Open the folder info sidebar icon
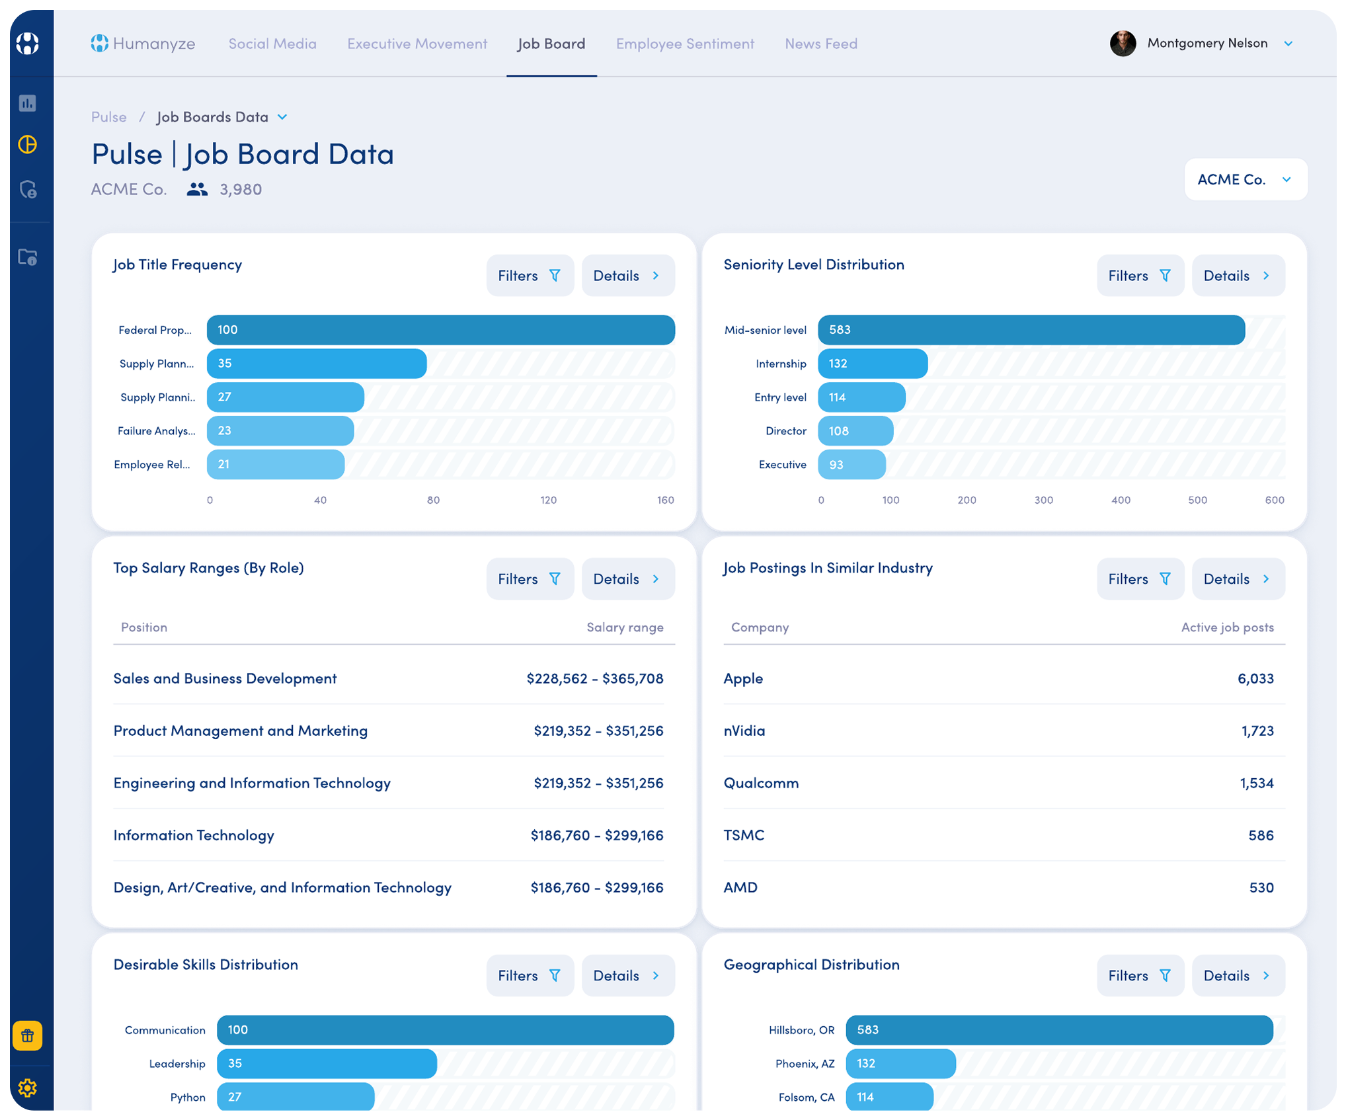Image resolution: width=1346 pixels, height=1120 pixels. tap(27, 257)
